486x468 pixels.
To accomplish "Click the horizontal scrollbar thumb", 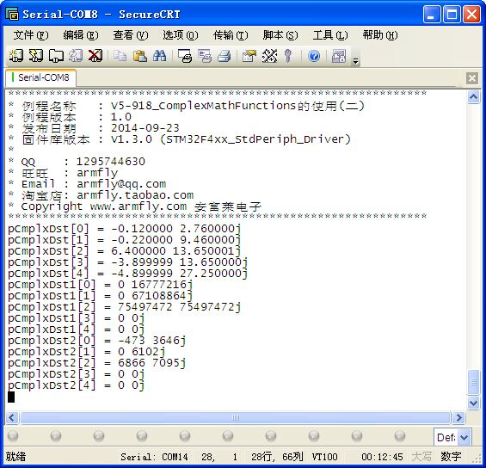I will pos(235,418).
